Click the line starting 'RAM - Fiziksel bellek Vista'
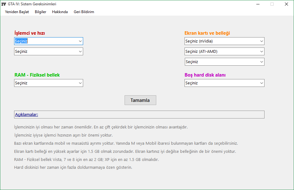Screen dimensions: 294x190 [86, 160]
